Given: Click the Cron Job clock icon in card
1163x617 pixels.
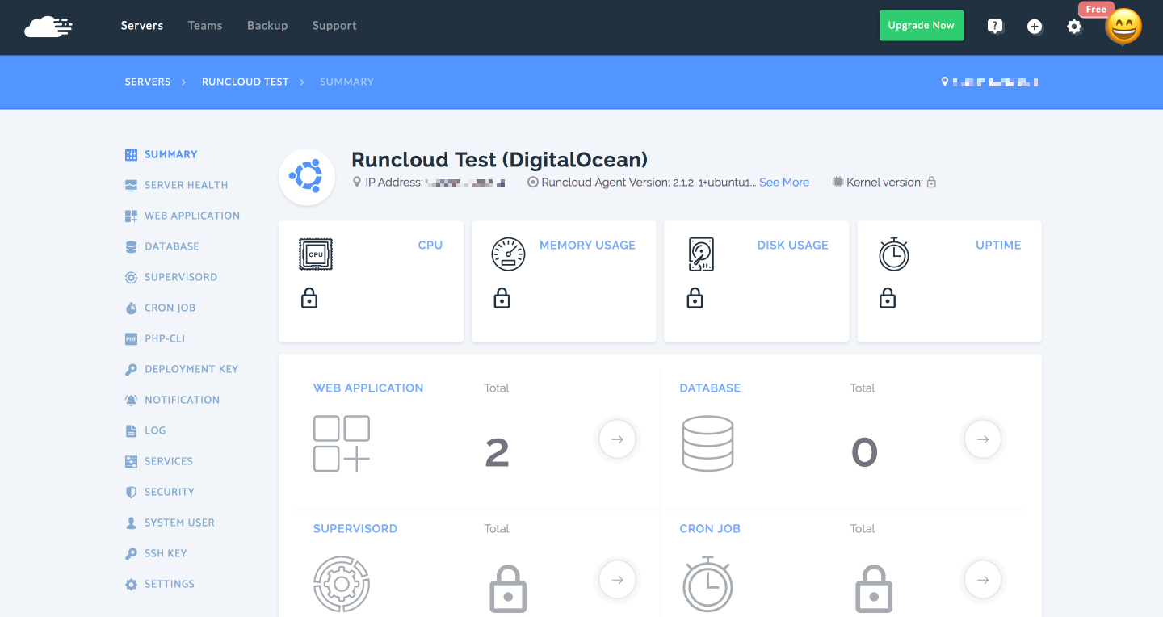Looking at the screenshot, I should [707, 583].
